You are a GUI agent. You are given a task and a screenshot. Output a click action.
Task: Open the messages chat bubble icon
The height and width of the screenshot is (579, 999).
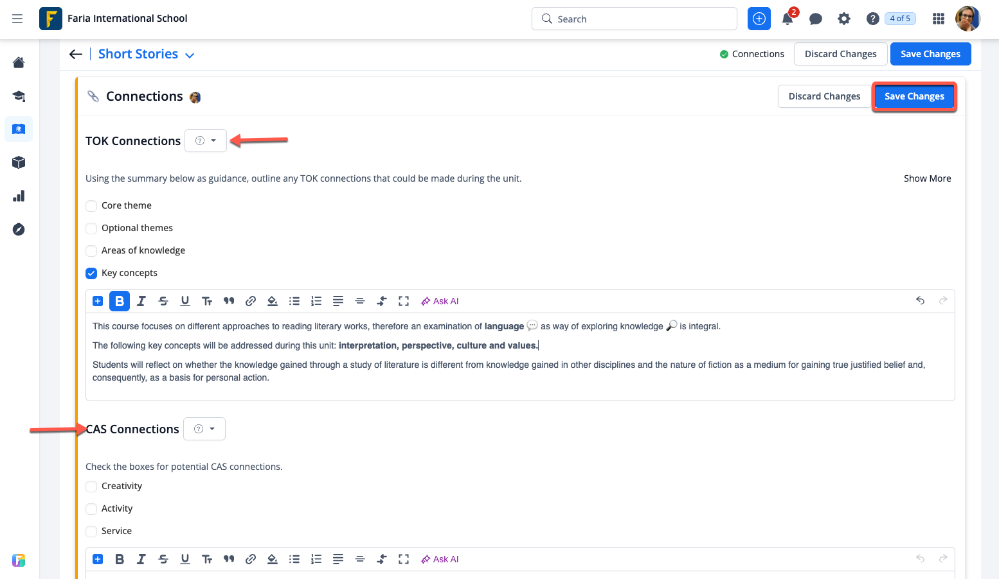816,19
